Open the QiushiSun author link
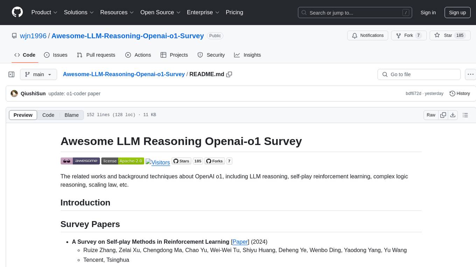476x267 pixels. 33,93
